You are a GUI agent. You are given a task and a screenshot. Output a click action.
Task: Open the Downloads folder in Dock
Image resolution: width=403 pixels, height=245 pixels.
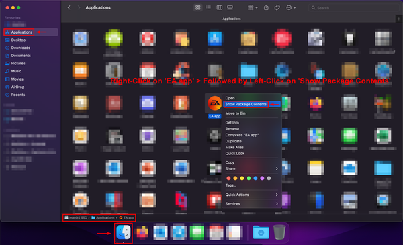(x=261, y=232)
